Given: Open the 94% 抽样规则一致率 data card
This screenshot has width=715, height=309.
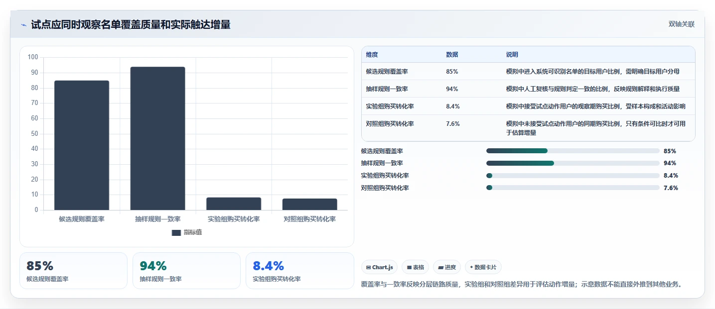Looking at the screenshot, I should coord(186,271).
